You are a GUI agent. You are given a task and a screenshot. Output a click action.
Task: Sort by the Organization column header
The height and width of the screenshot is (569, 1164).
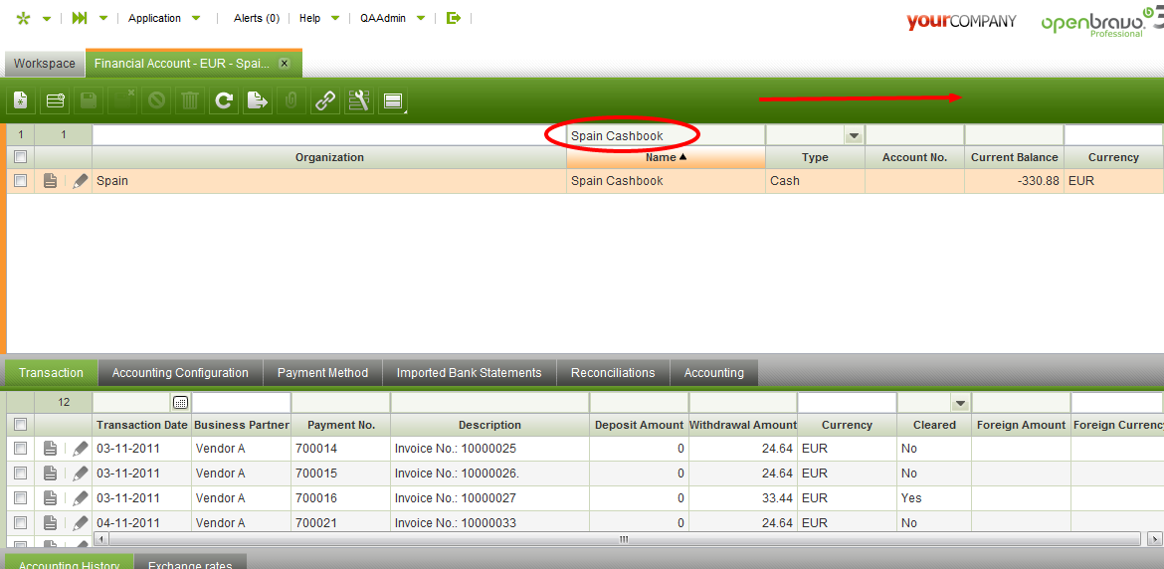click(329, 157)
